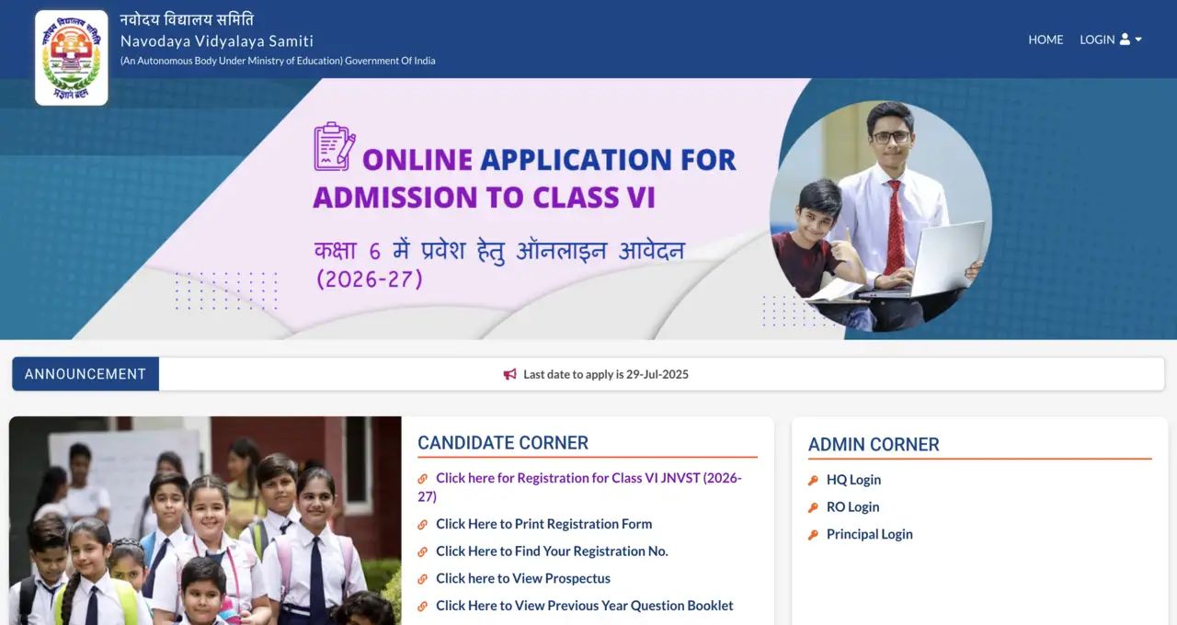Open the HQ Login link
The height and width of the screenshot is (625, 1177).
pyautogui.click(x=853, y=480)
